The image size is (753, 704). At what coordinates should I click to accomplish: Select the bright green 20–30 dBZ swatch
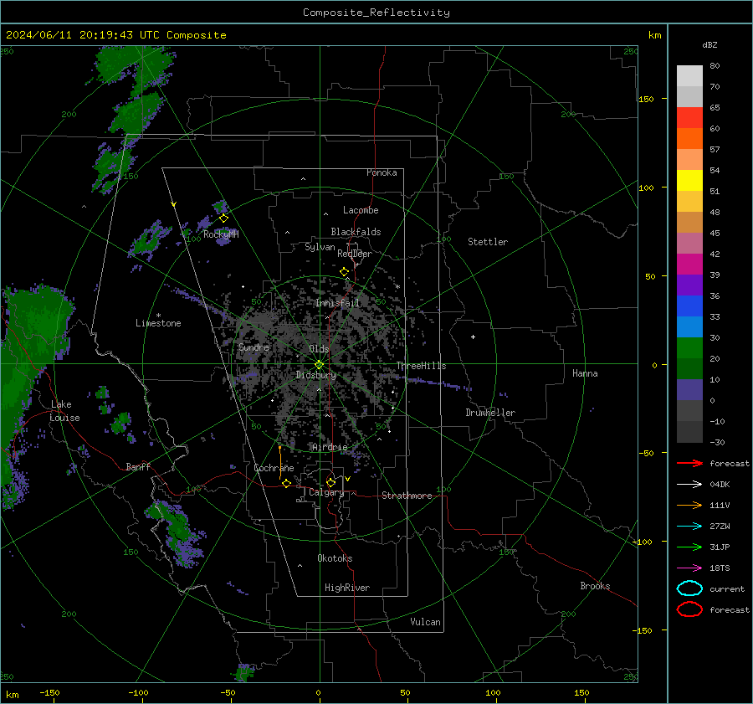(x=689, y=348)
